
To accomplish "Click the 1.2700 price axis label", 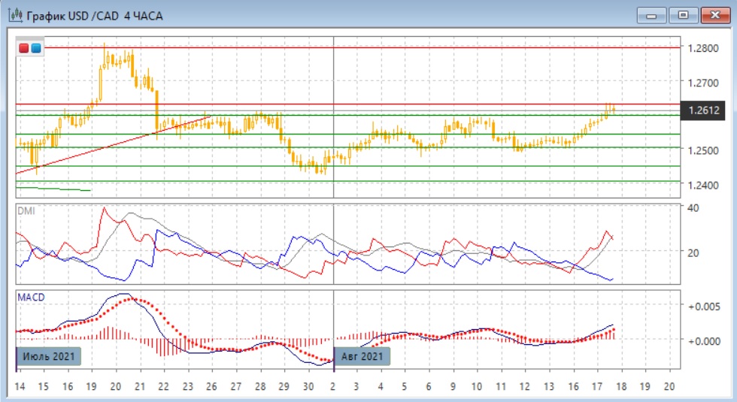I will tap(703, 82).
